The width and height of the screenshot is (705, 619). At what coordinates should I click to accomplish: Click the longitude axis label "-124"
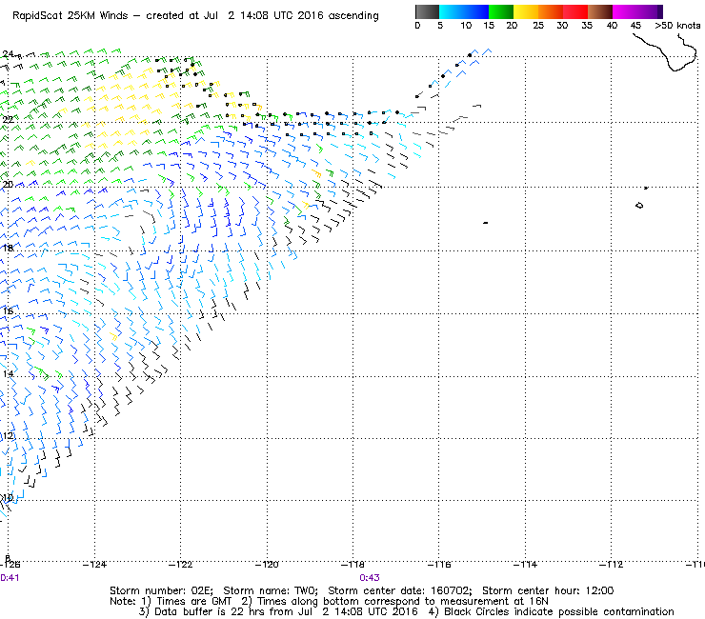pos(95,565)
